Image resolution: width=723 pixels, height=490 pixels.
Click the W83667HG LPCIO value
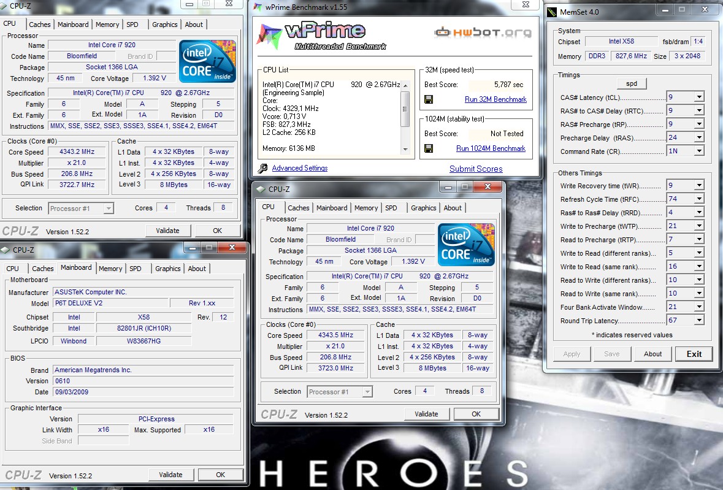coord(143,341)
